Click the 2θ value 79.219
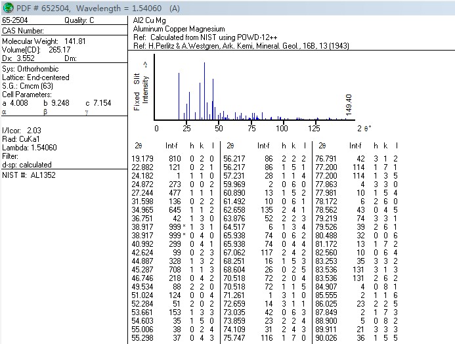This screenshot has width=455, height=344. (326, 219)
